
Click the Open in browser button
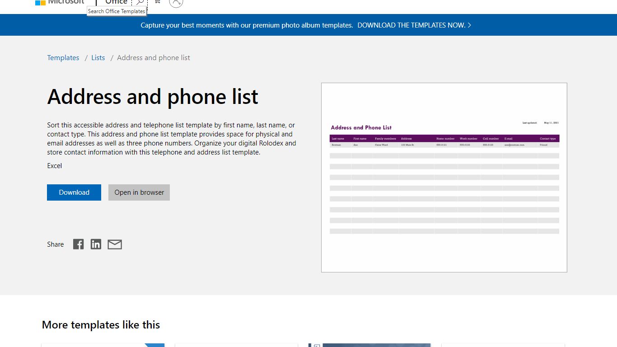(139, 192)
